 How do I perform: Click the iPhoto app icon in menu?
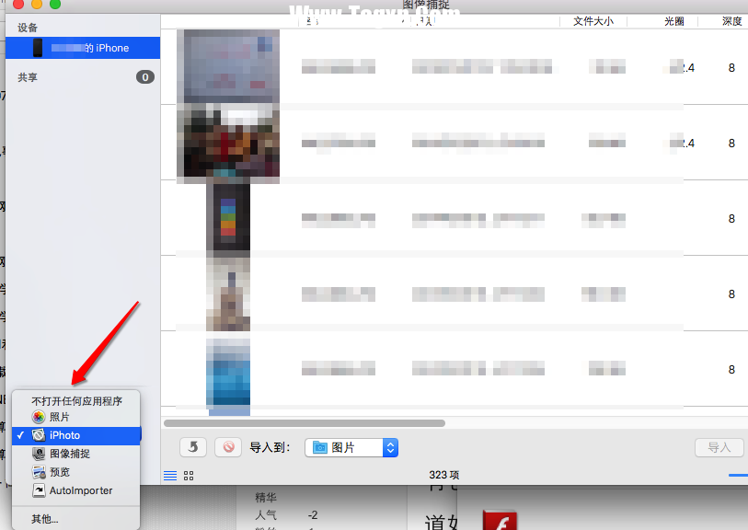39,435
